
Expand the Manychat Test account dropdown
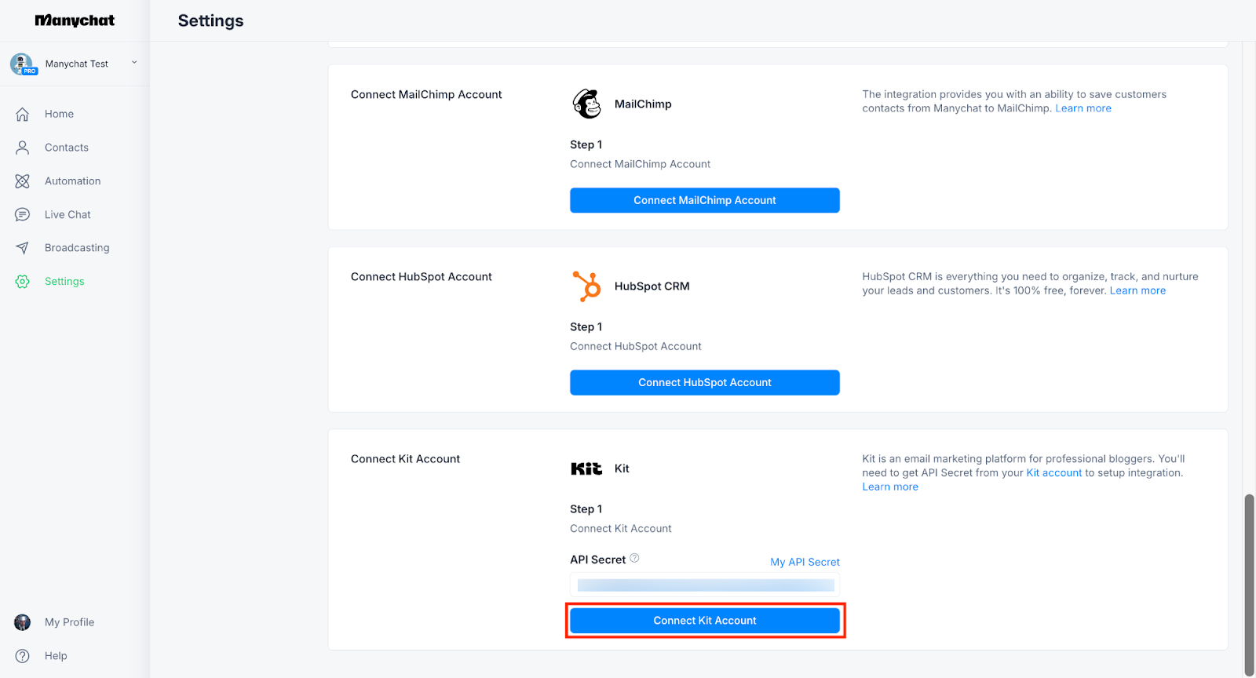pos(134,63)
